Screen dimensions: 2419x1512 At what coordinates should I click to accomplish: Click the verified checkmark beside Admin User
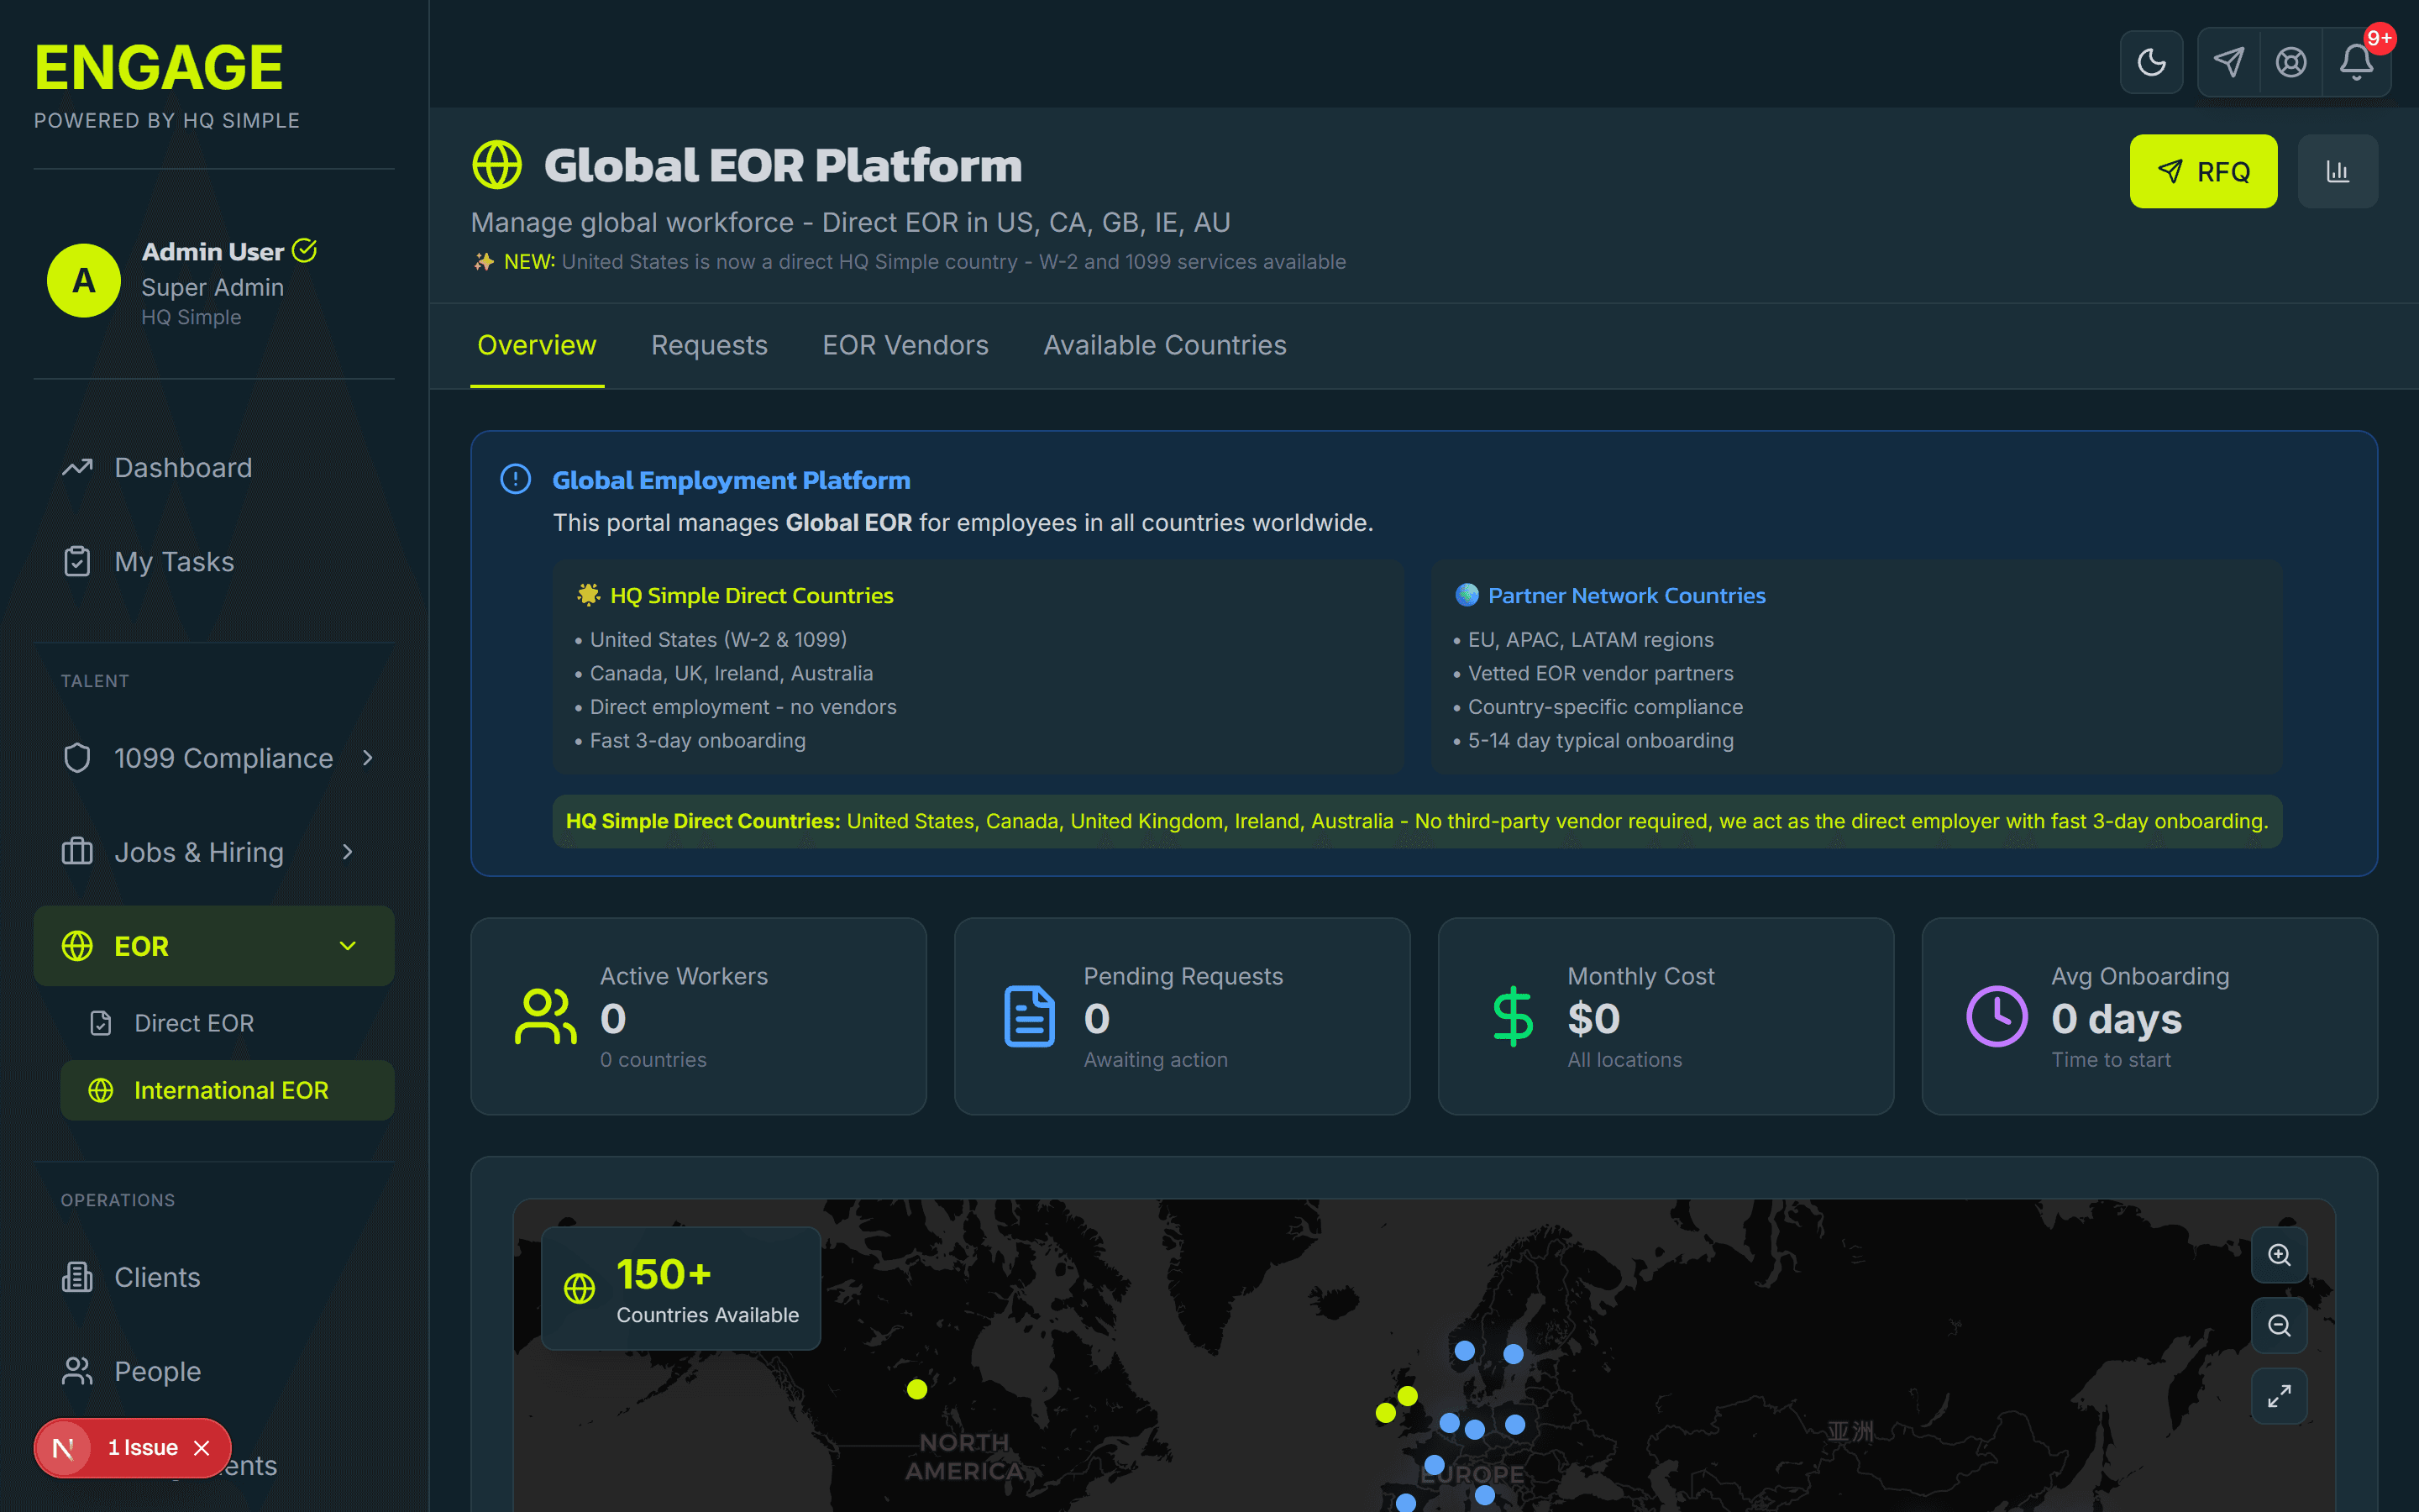tap(304, 250)
